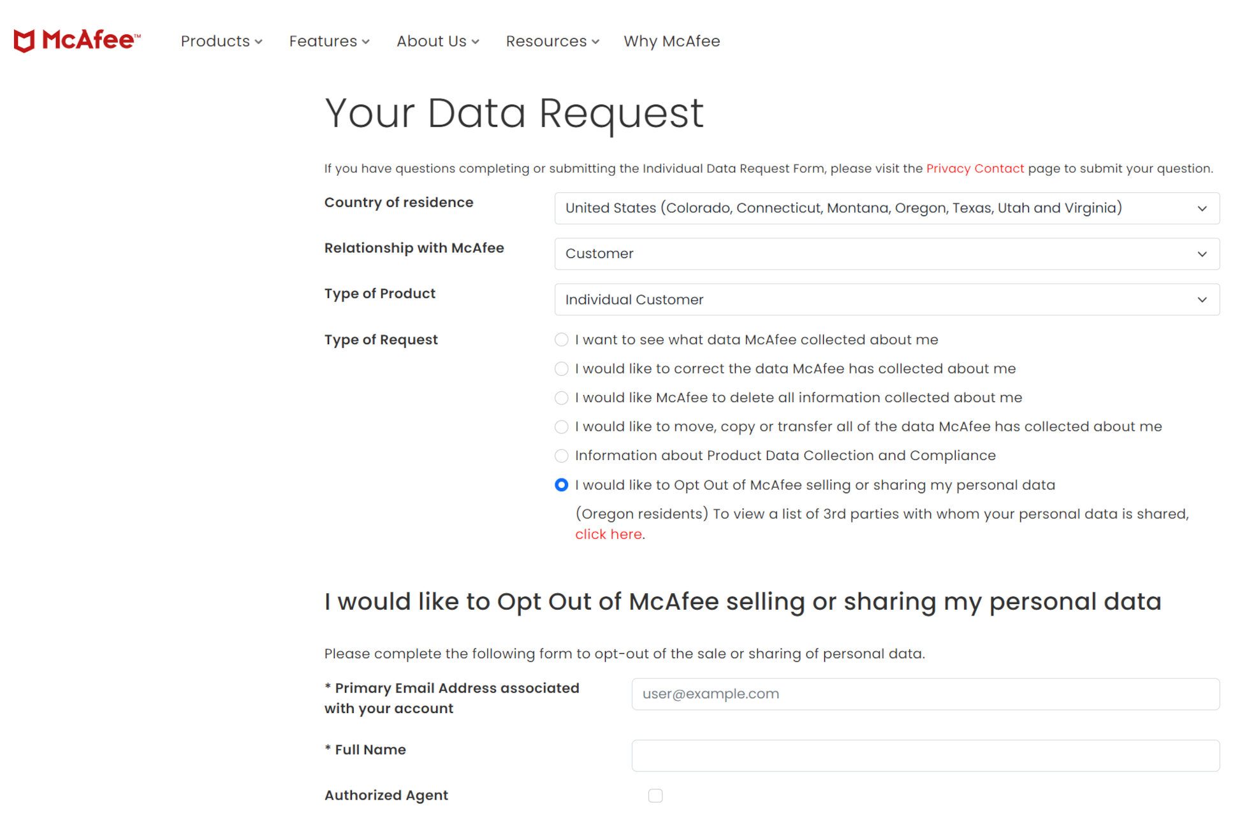Select 'I want to see what data McAfee collected'
The height and width of the screenshot is (820, 1233).
[x=560, y=340]
